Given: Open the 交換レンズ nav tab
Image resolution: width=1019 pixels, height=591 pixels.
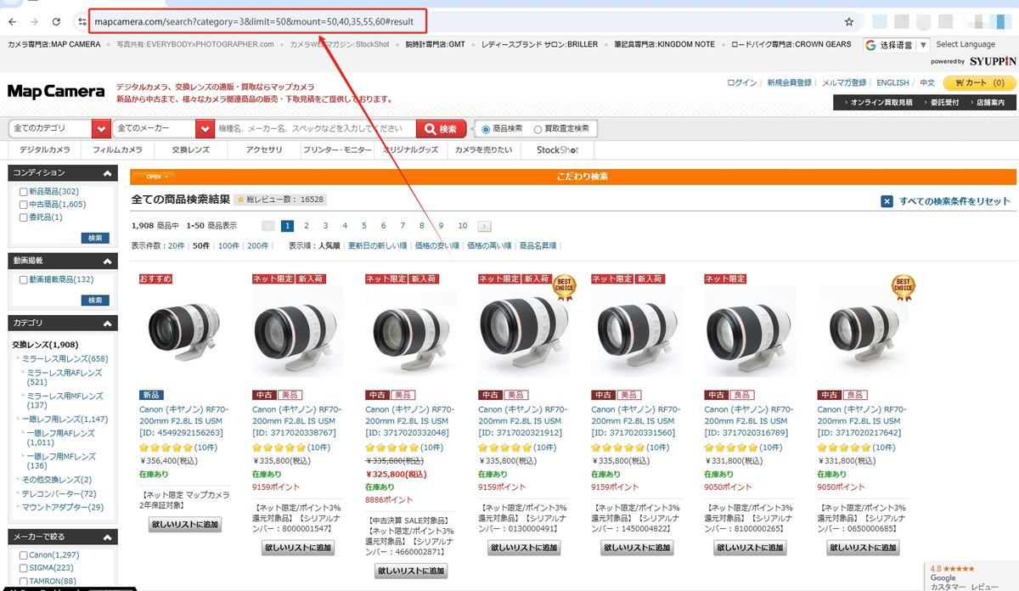Looking at the screenshot, I should click(x=190, y=149).
